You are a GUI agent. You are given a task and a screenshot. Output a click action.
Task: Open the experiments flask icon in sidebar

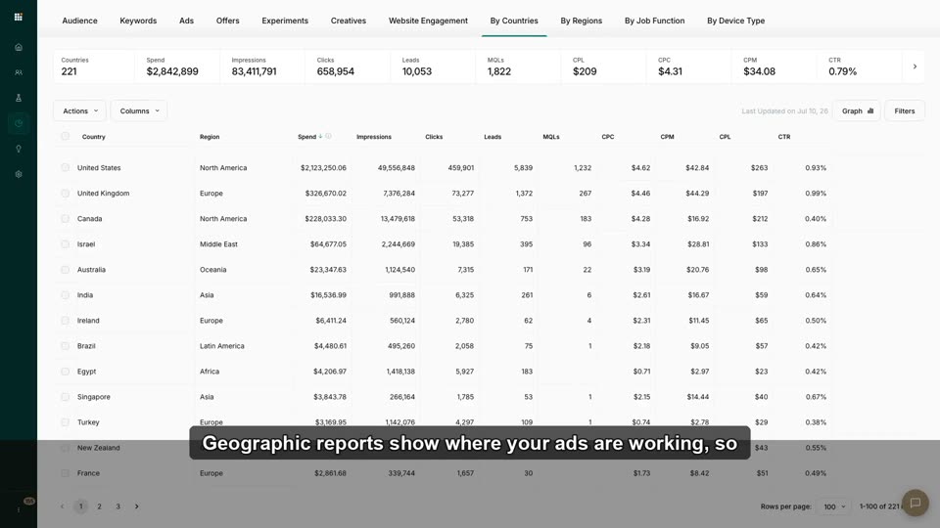pos(19,98)
